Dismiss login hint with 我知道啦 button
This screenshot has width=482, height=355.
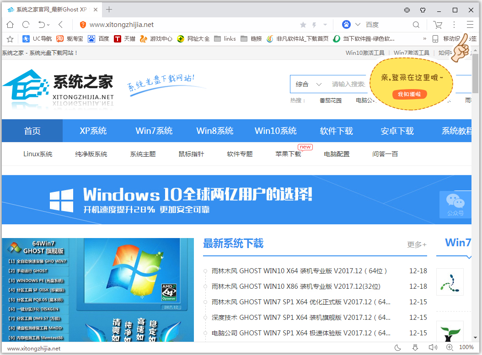409,94
